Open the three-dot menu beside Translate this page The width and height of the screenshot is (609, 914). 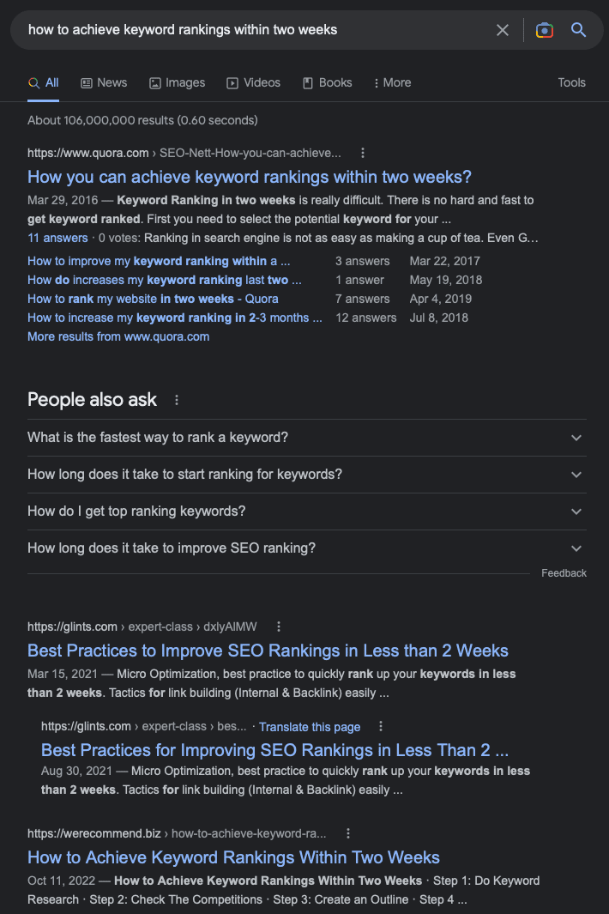(381, 726)
